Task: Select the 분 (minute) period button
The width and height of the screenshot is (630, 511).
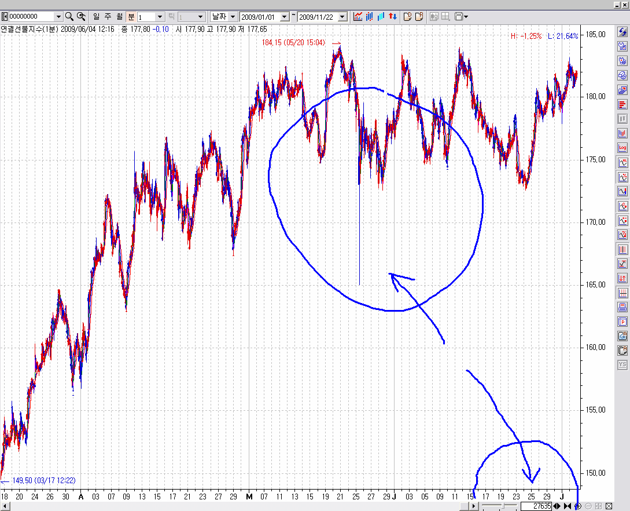Action: (x=131, y=17)
